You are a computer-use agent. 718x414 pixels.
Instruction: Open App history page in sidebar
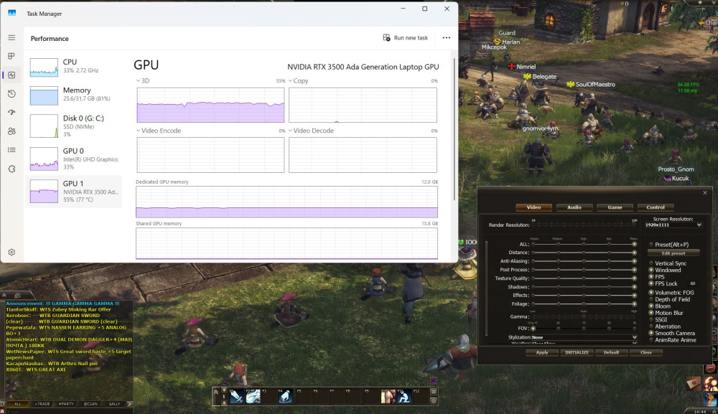tap(11, 93)
